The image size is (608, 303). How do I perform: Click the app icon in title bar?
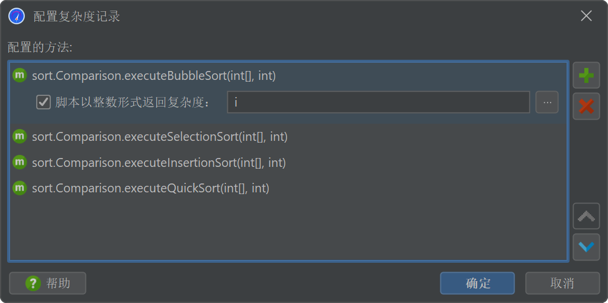pyautogui.click(x=17, y=16)
